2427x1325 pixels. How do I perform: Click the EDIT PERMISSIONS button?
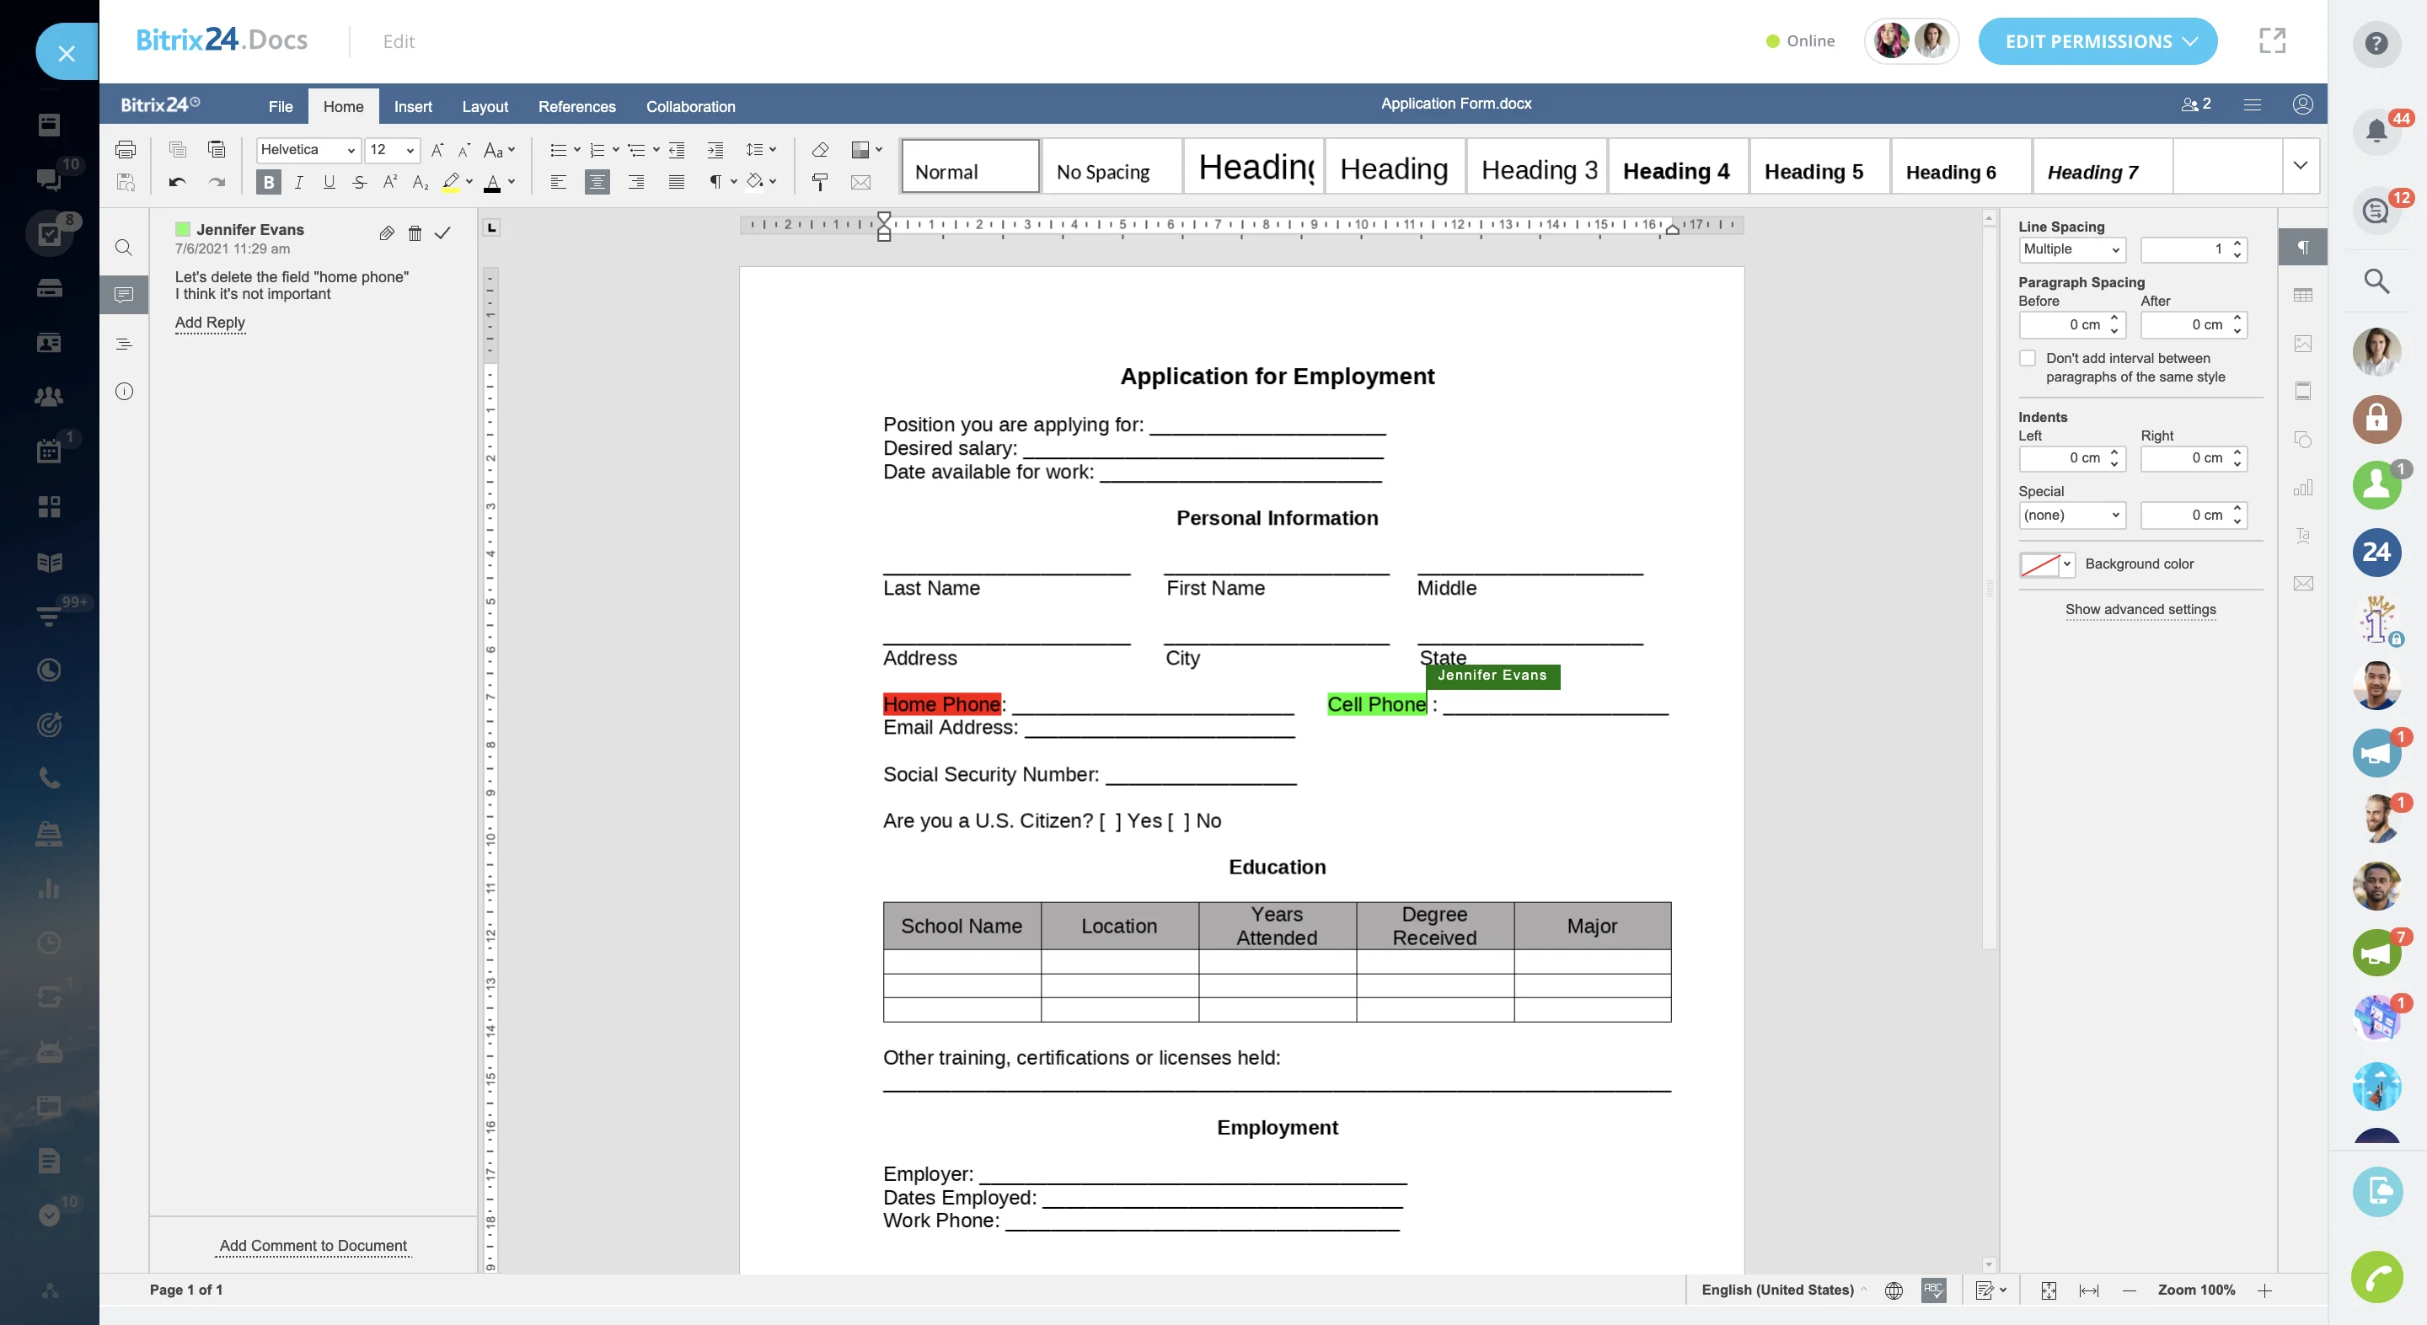click(2098, 41)
